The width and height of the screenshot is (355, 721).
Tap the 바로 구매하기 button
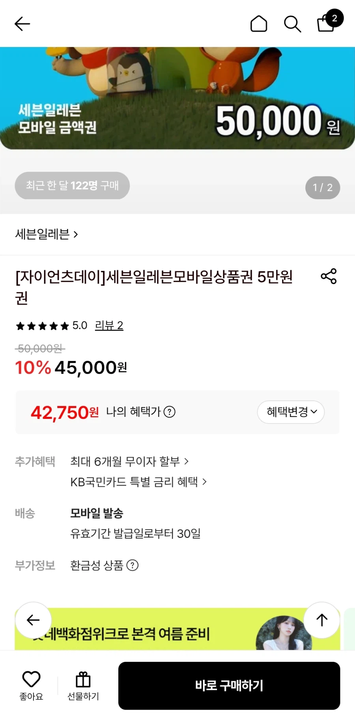click(229, 686)
